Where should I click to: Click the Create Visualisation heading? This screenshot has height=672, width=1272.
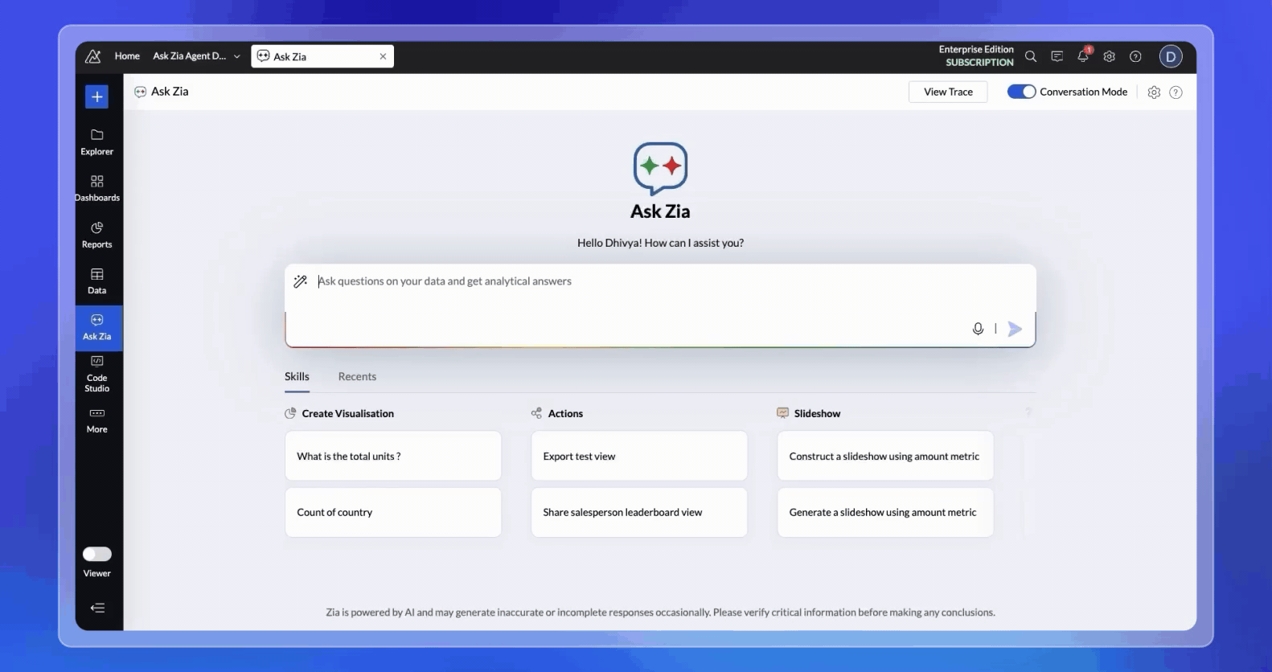click(348, 413)
